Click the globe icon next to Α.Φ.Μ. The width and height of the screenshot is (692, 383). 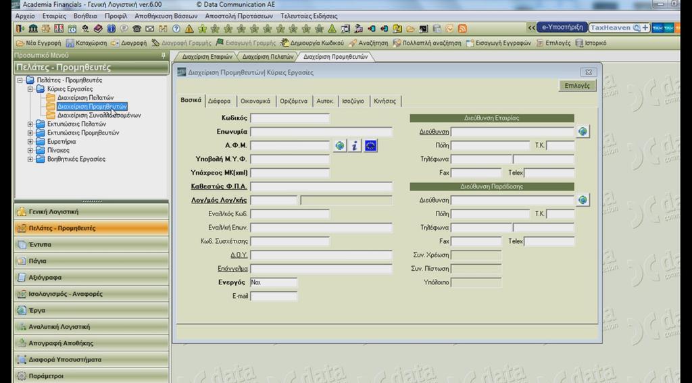[x=340, y=146]
